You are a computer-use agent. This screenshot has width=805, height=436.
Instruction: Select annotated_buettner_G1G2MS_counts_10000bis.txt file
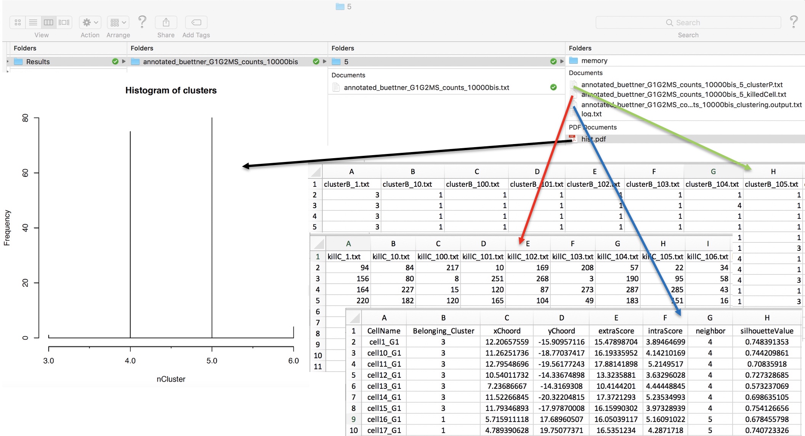pos(426,87)
